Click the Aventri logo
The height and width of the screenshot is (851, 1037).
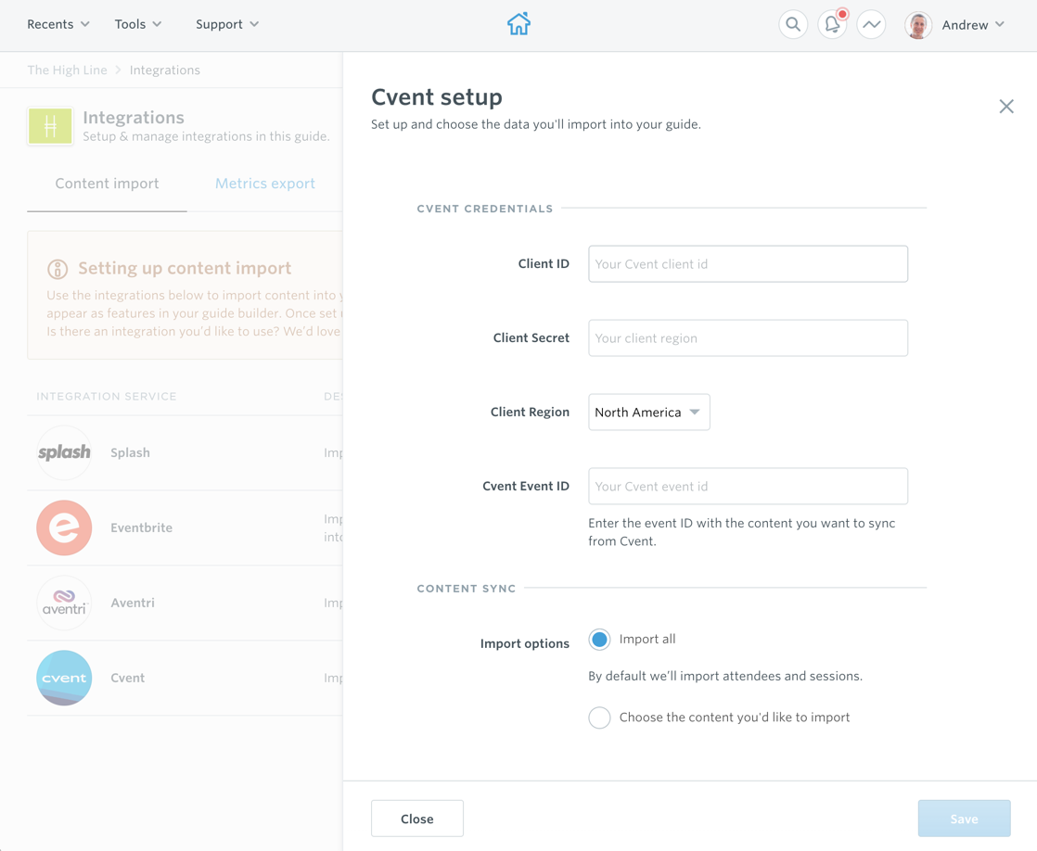coord(64,603)
